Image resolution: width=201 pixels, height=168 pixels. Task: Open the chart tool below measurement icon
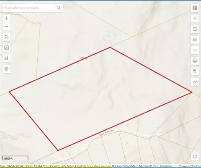click(6, 58)
